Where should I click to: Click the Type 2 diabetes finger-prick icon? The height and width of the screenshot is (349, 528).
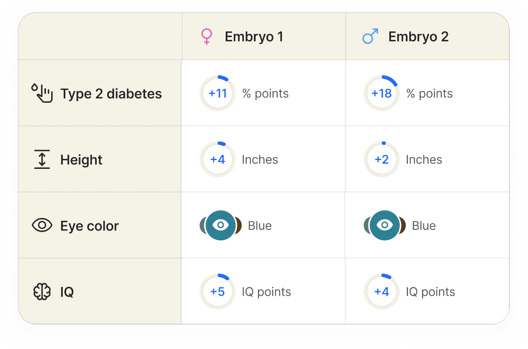(42, 93)
